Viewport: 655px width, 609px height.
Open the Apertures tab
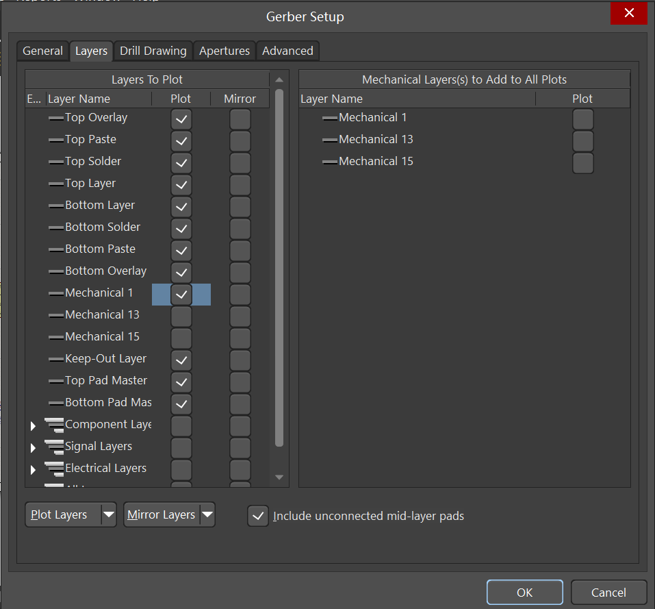point(224,51)
